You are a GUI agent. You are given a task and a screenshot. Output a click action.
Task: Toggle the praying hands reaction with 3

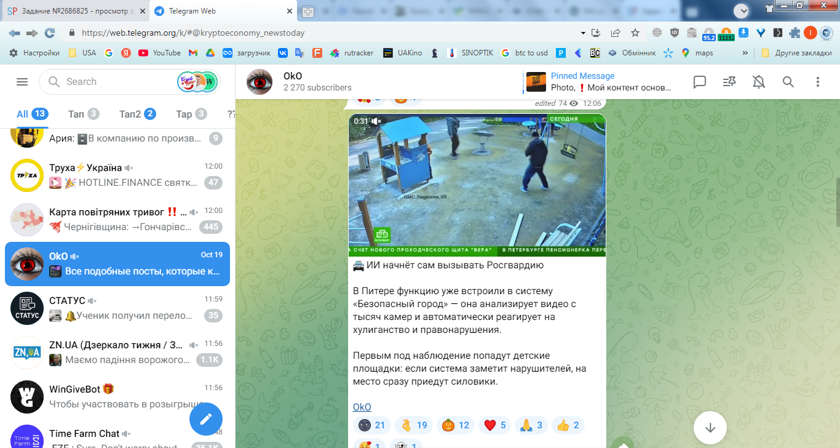pos(531,425)
